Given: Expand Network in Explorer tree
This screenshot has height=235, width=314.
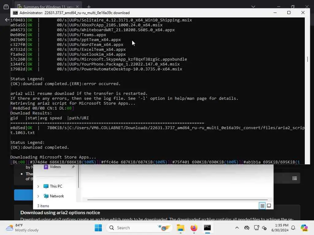Looking at the screenshot, I should (x=38, y=196).
